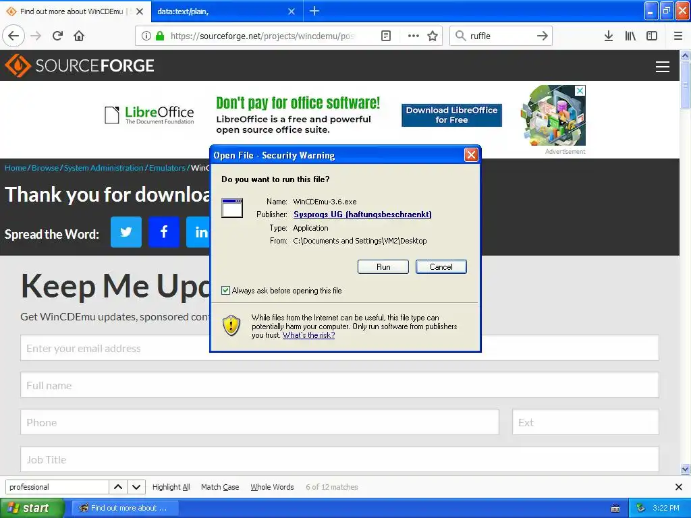Click the green padlock security icon
The height and width of the screenshot is (518, 691).
point(160,36)
